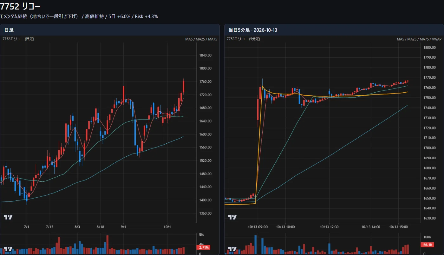
Task: Click the 7752.T リコー (5分足) legend label
Action: (x=243, y=39)
